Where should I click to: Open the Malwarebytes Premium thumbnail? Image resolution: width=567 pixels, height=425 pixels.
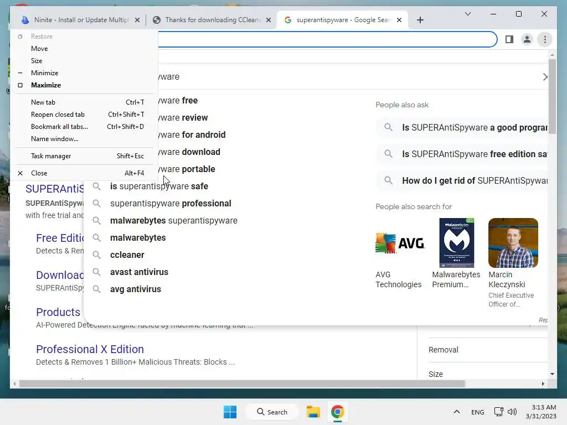457,243
